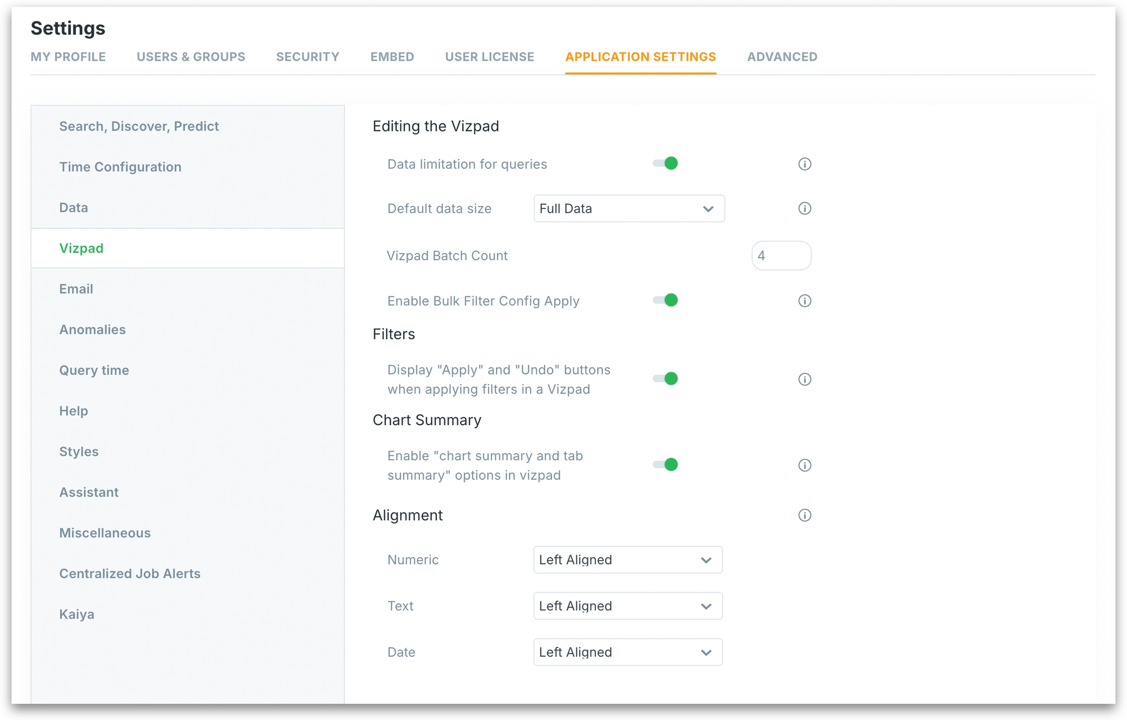Image resolution: width=1127 pixels, height=720 pixels.
Task: Turn off chart summary and tab summary toggle
Action: point(666,465)
